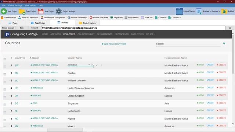Switch to the Pages tab

tap(13, 23)
